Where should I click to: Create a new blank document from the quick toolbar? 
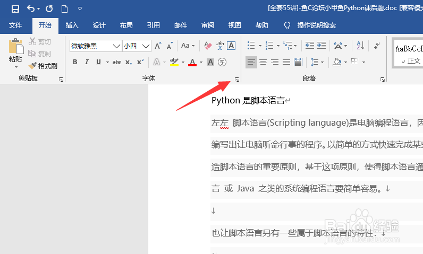64,9
